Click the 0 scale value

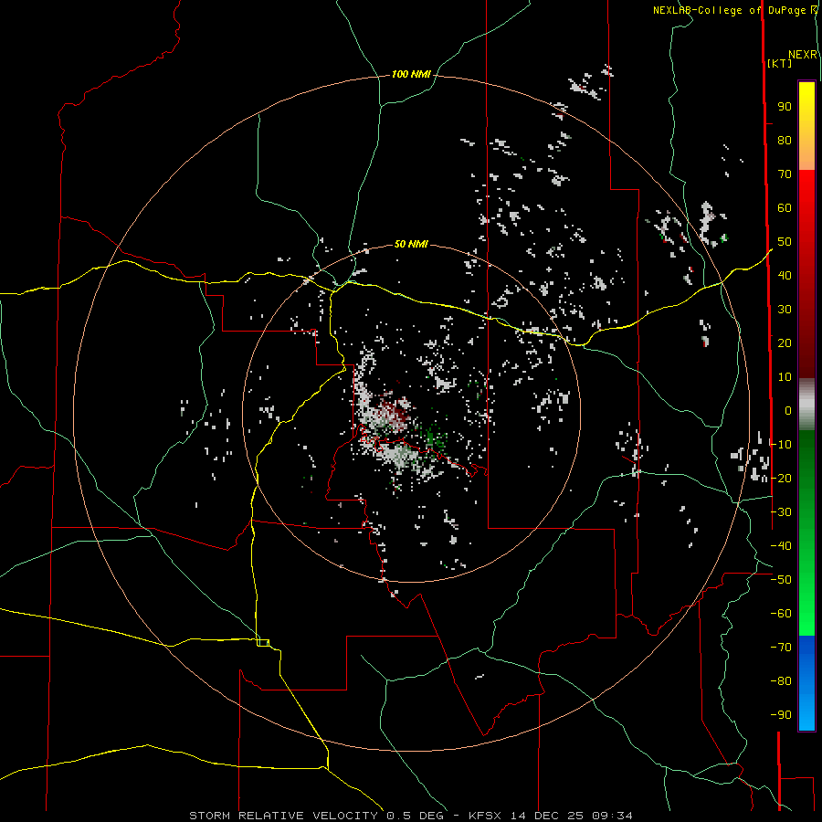click(788, 411)
